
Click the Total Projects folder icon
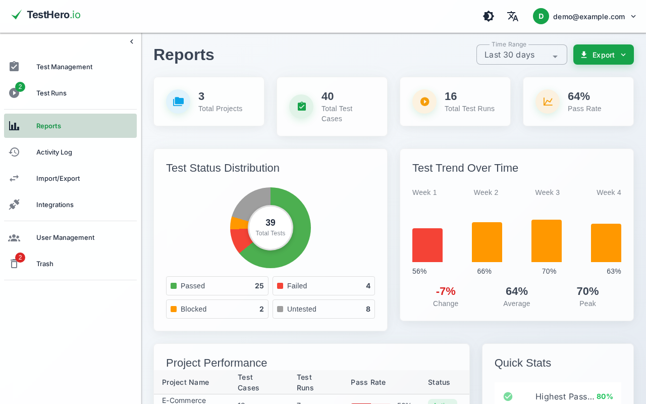(178, 102)
